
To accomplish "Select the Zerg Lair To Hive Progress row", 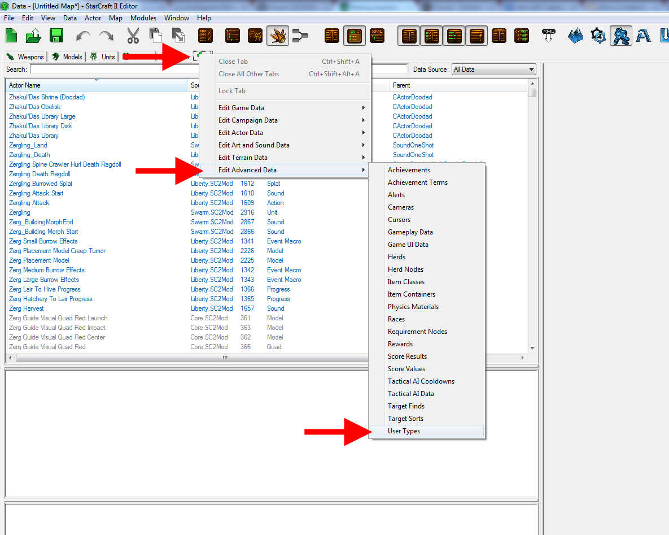I will [x=45, y=289].
